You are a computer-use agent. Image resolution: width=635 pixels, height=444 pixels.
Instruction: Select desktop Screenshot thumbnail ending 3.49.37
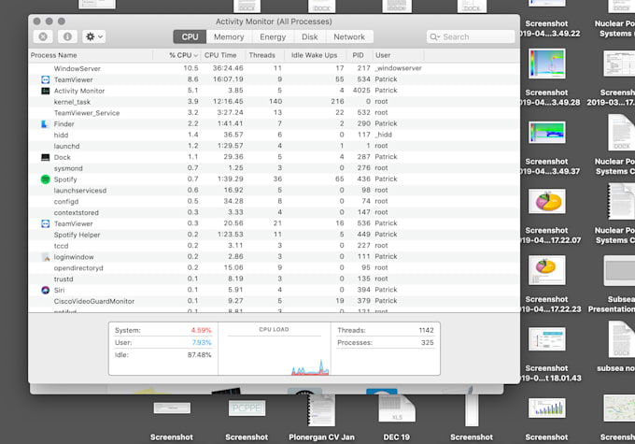coord(546,133)
